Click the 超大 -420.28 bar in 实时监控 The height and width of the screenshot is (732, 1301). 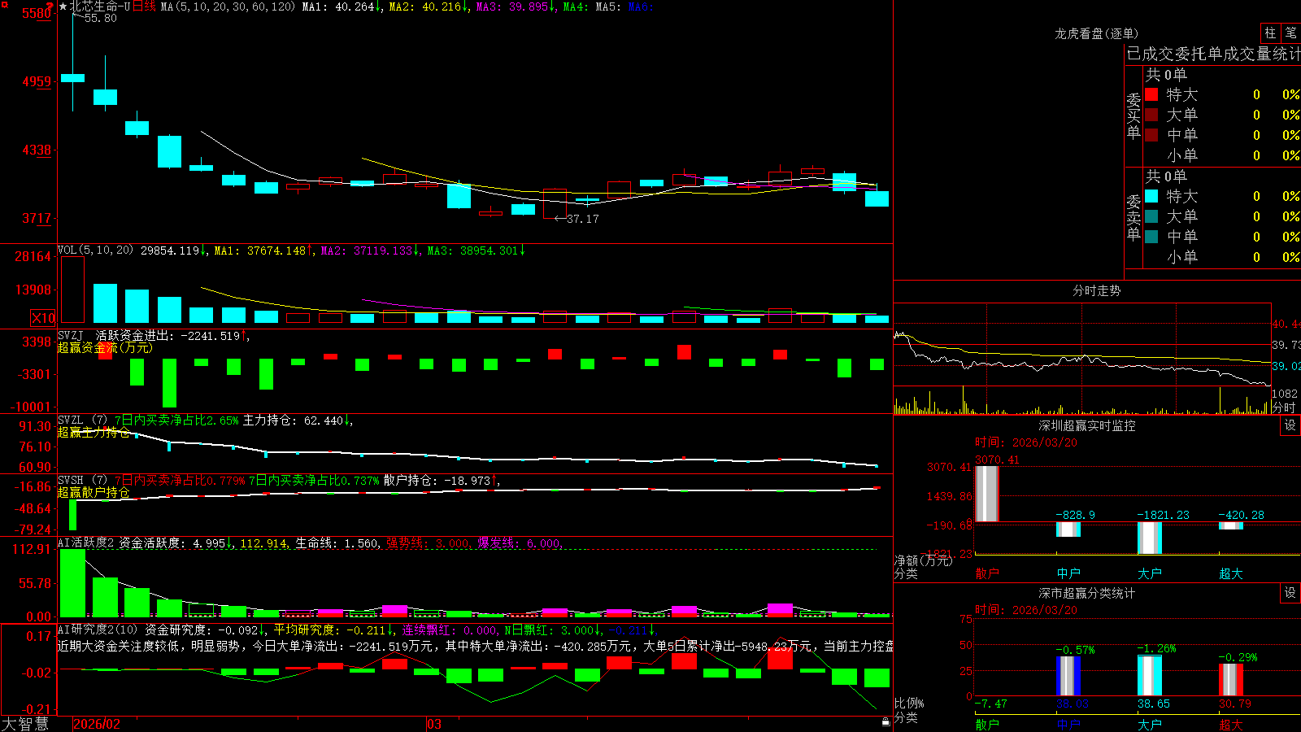click(x=1230, y=525)
